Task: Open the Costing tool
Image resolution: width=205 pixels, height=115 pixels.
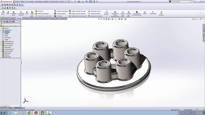Action: tap(145, 13)
